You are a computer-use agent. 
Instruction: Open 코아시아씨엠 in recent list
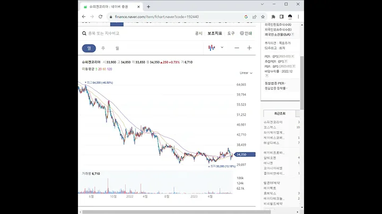(x=273, y=168)
